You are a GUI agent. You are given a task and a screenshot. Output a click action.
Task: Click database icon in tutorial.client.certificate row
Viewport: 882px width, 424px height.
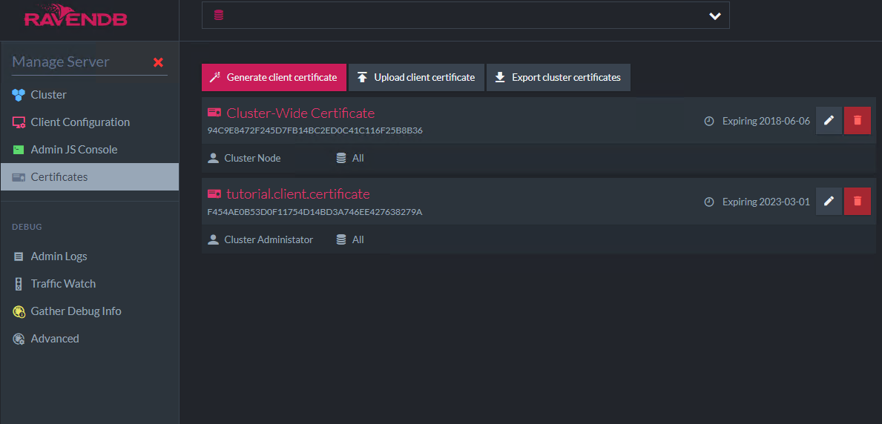pyautogui.click(x=341, y=239)
